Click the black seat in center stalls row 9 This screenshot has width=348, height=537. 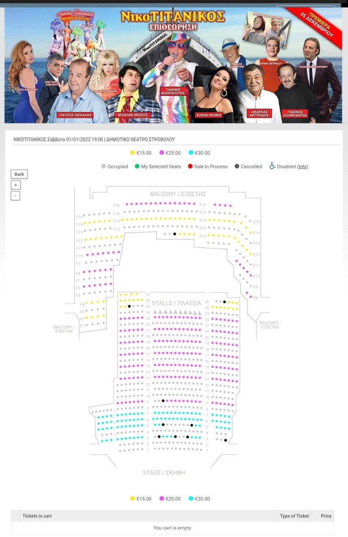163,401
